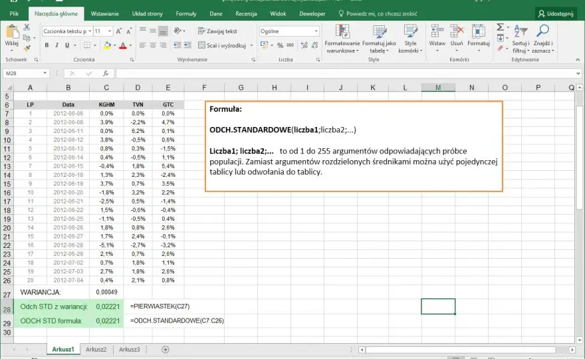Increase indent icon

tap(187, 45)
